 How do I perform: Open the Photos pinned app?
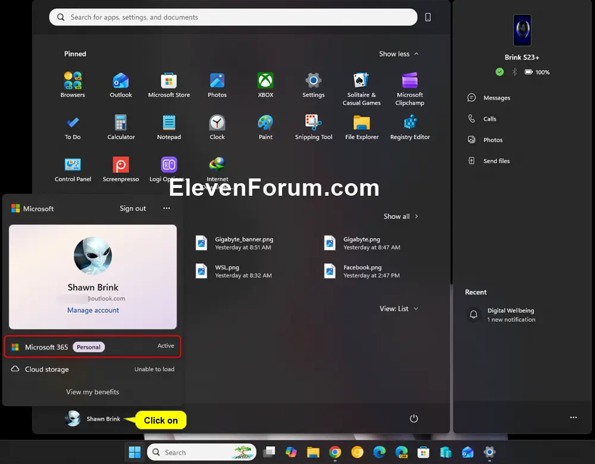point(217,84)
